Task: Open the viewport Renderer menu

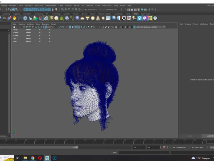Action: click(x=45, y=24)
